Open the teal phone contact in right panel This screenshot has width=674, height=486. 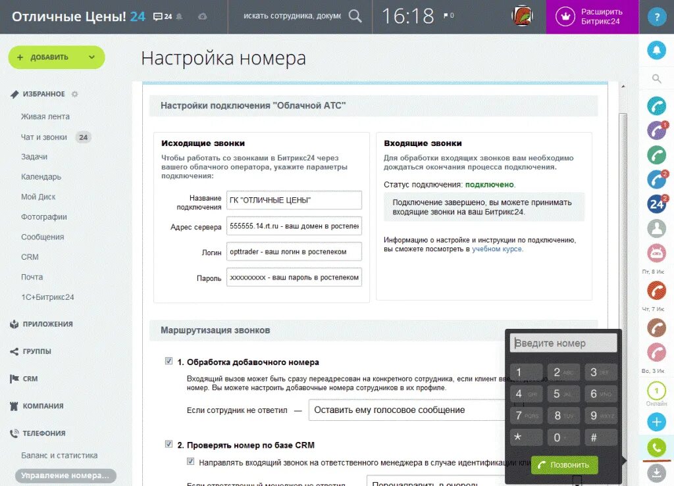coord(656,106)
